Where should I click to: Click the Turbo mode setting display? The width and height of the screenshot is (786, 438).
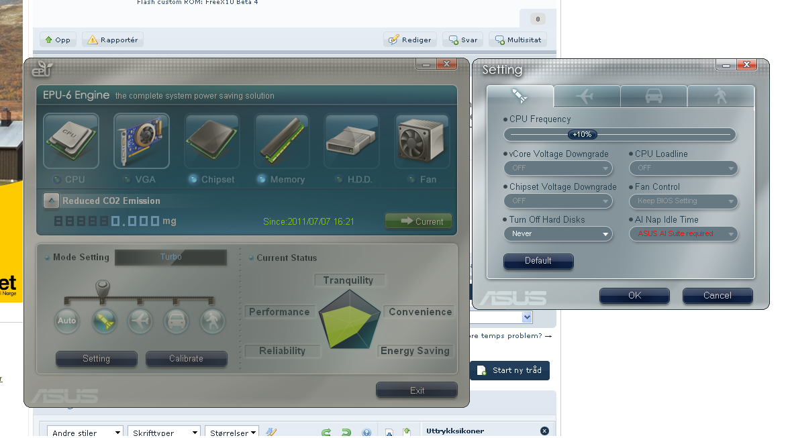(x=171, y=257)
